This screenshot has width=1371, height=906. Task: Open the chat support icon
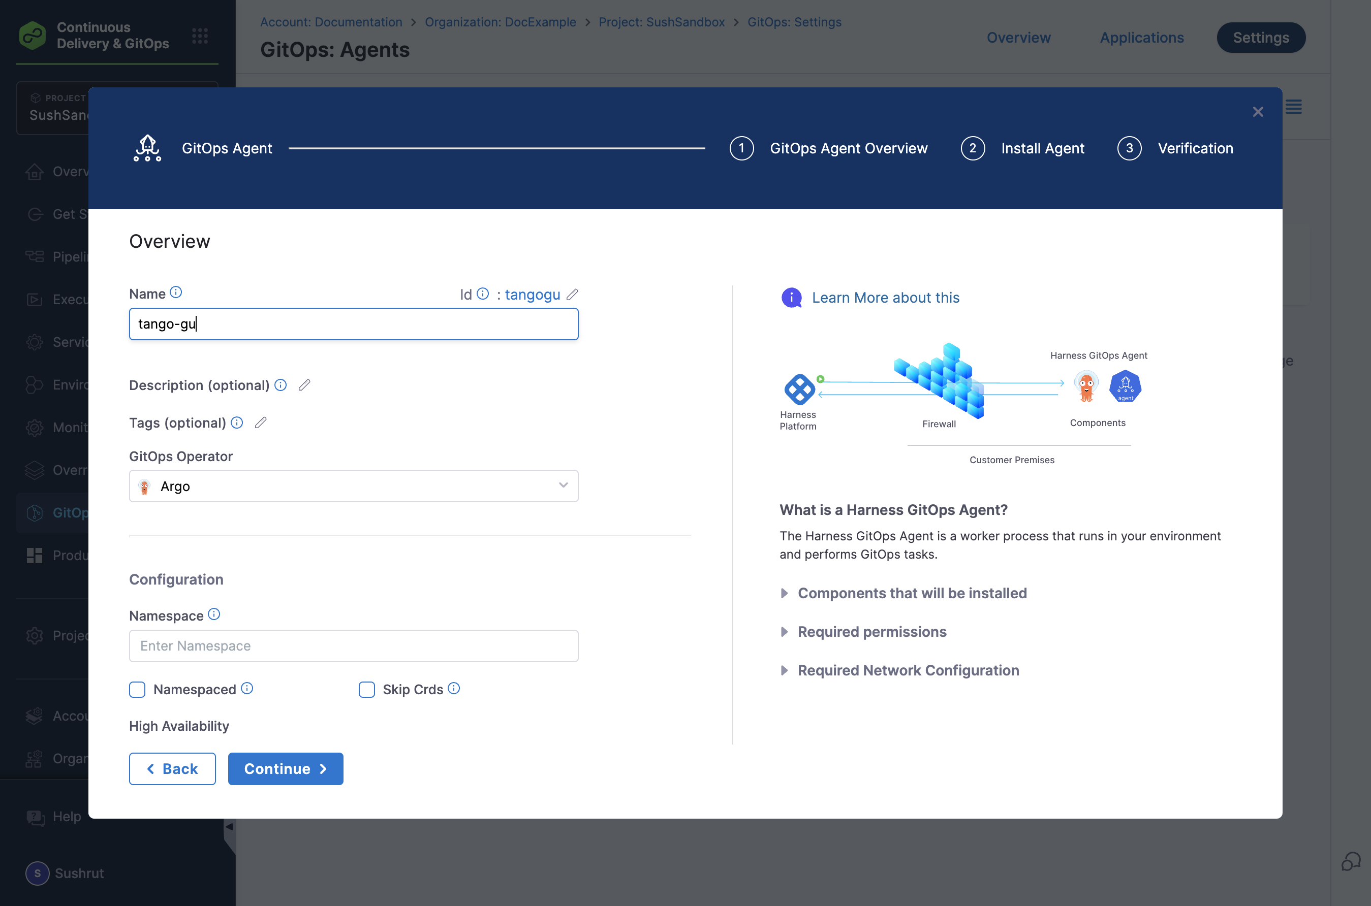coord(1350,861)
